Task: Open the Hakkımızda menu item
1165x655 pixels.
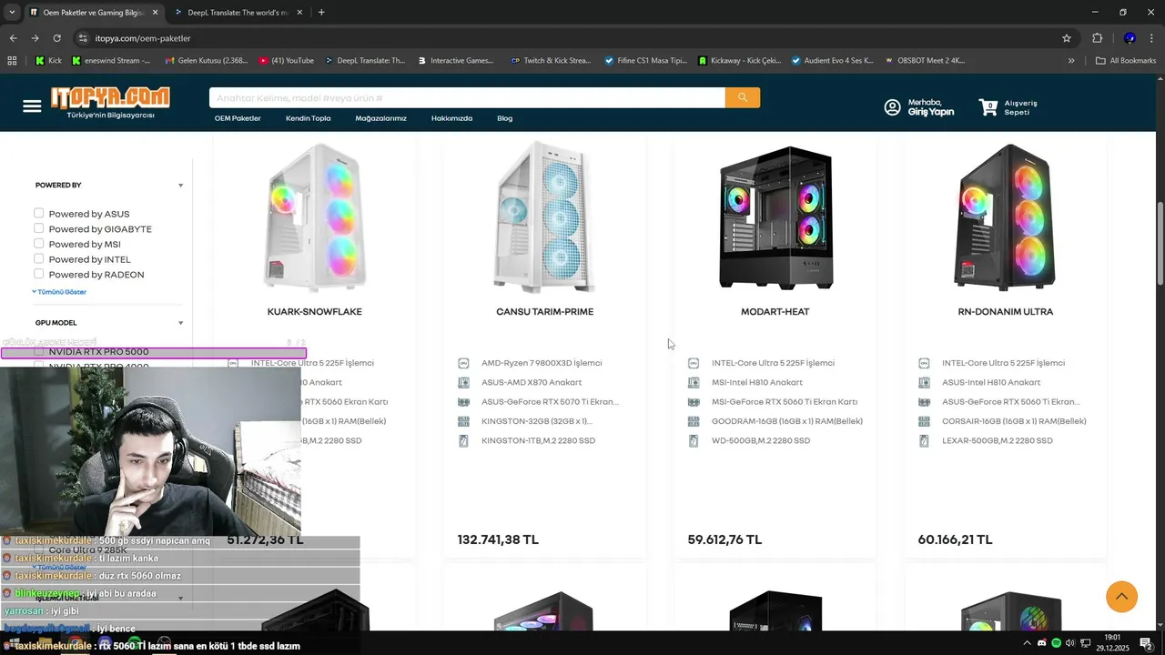Action: pyautogui.click(x=451, y=118)
